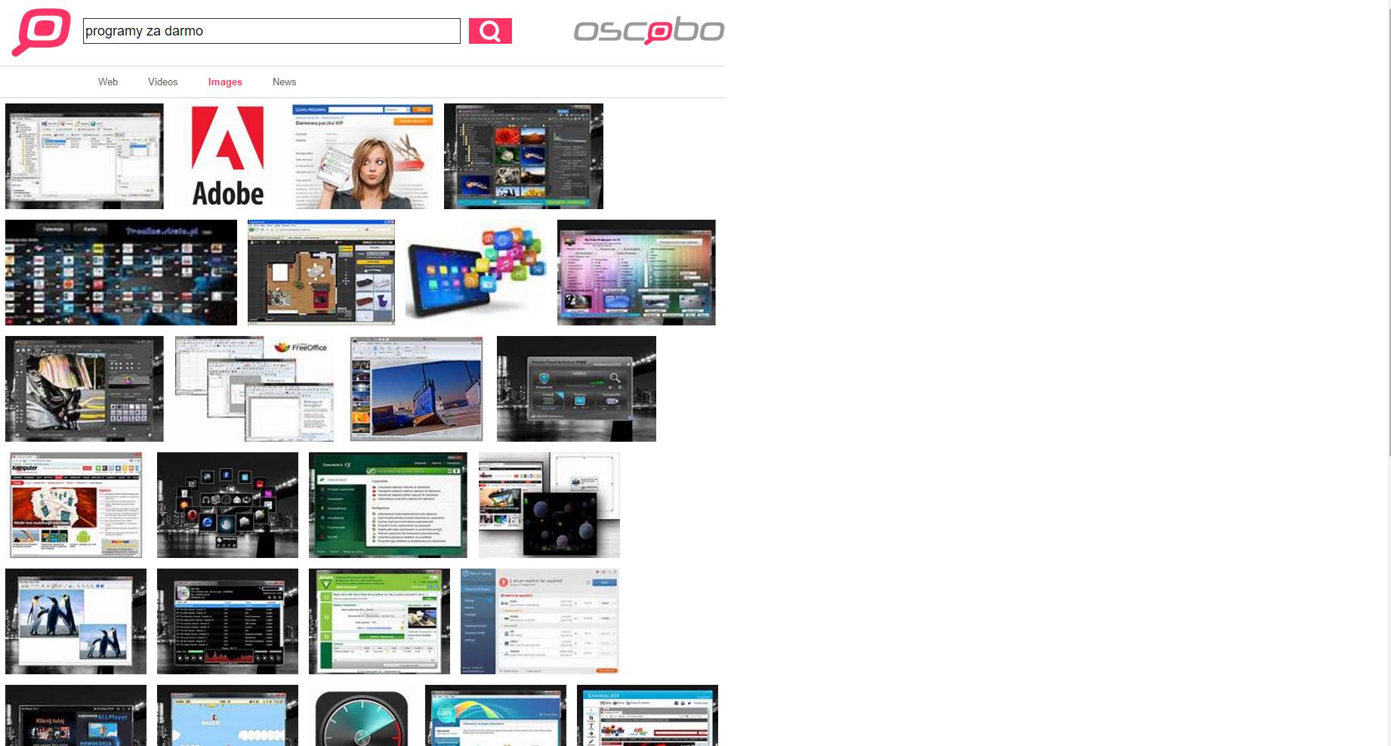Open the floor plan designer thumbnail
1391x746 pixels.
(x=321, y=273)
